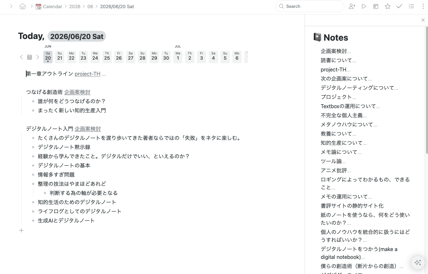Go to next week with the right arrow
The width and height of the screenshot is (428, 274).
(38, 57)
